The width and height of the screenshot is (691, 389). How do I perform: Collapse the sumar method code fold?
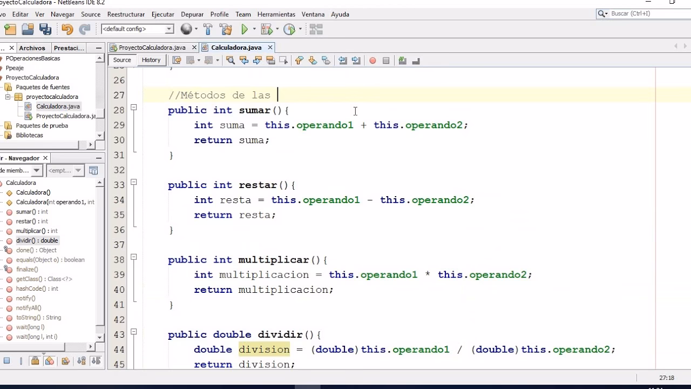[134, 108]
